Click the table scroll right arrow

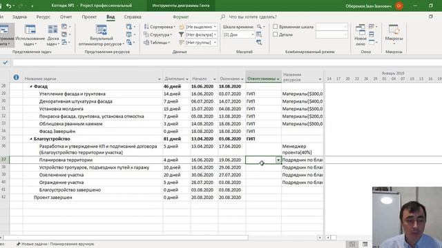pos(320,238)
